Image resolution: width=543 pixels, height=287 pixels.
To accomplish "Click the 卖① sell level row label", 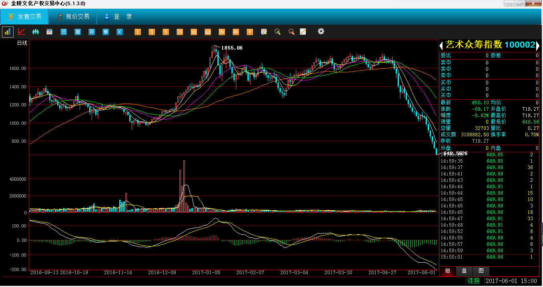I will pyautogui.click(x=446, y=75).
